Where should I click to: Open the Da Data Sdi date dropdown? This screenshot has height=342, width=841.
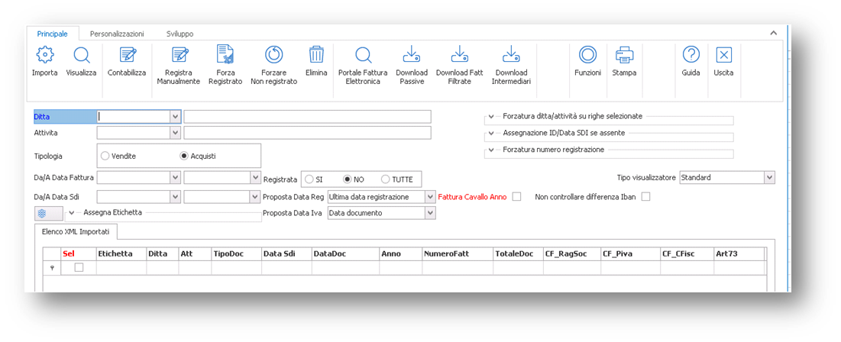click(176, 197)
